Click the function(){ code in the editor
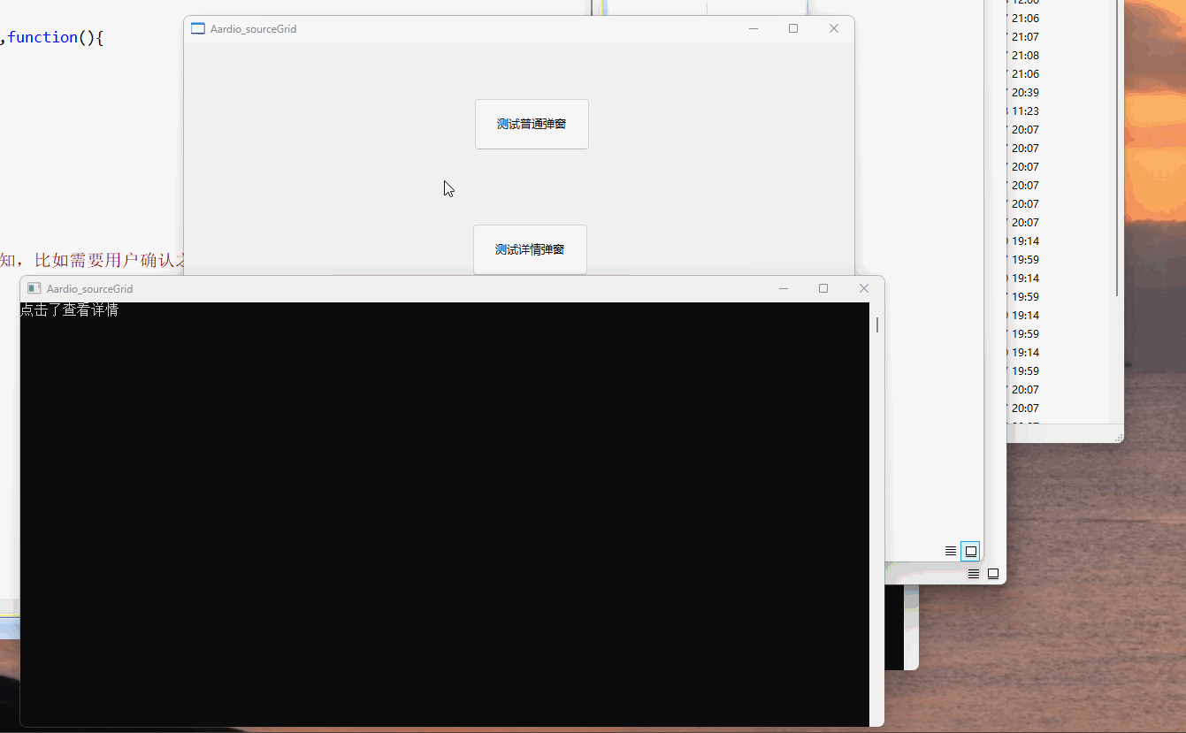Viewport: 1186px width, 733px height. 56,37
